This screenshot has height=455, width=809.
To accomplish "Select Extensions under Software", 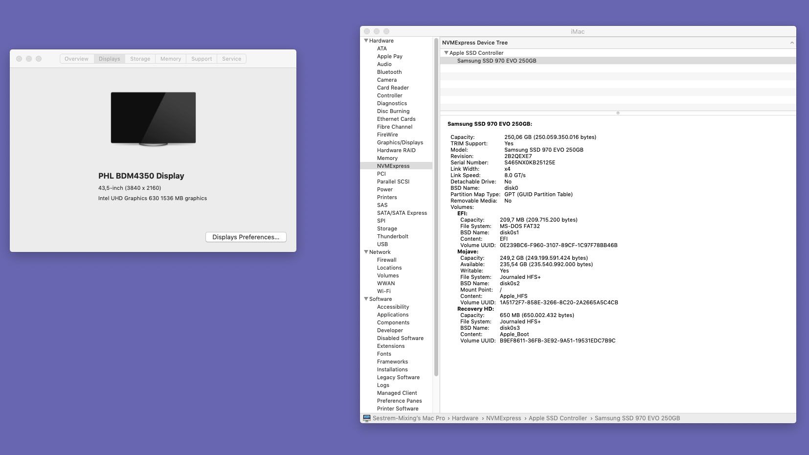I will [391, 346].
